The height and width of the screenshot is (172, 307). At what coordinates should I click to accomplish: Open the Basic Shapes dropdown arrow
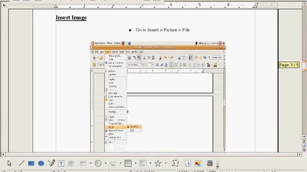pyautogui.click(x=91, y=163)
